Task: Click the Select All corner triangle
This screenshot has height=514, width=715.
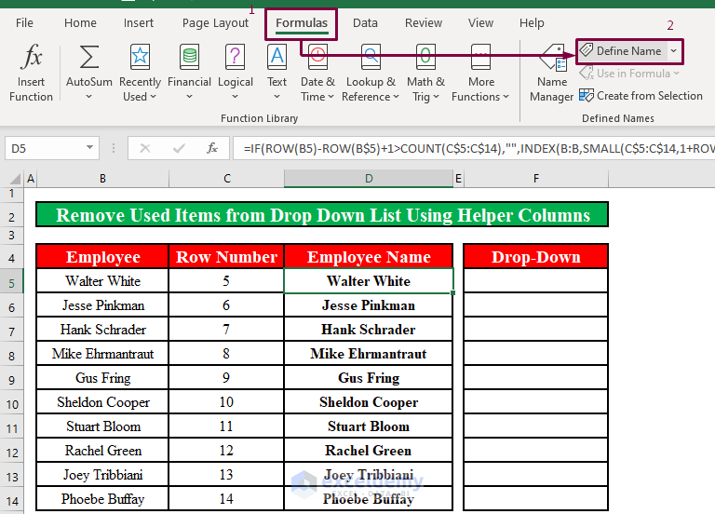Action: 15,179
